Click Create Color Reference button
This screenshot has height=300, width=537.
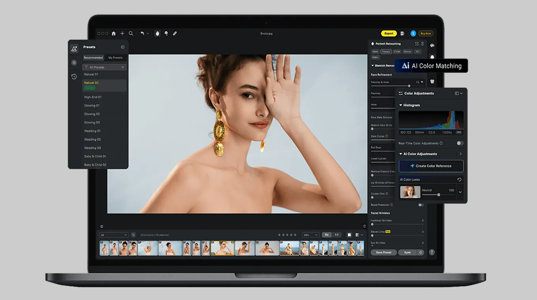(431, 166)
